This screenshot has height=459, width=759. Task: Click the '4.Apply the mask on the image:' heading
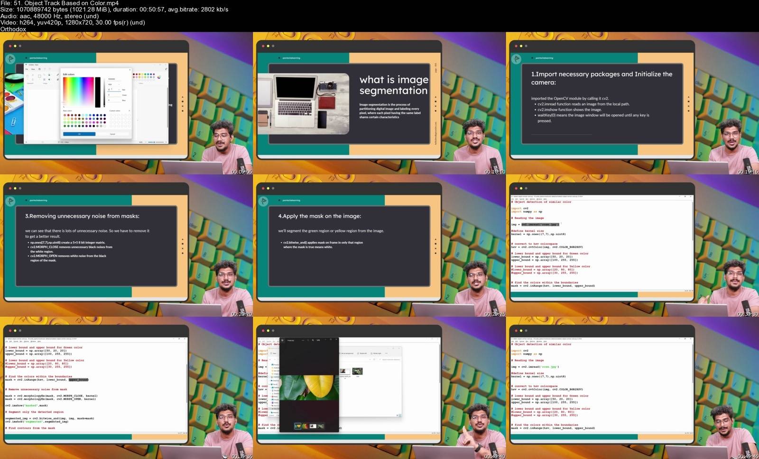click(319, 216)
